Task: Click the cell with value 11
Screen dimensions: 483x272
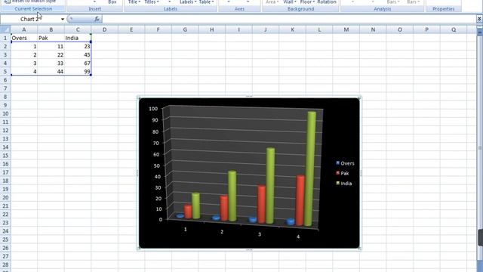Action: click(x=51, y=46)
